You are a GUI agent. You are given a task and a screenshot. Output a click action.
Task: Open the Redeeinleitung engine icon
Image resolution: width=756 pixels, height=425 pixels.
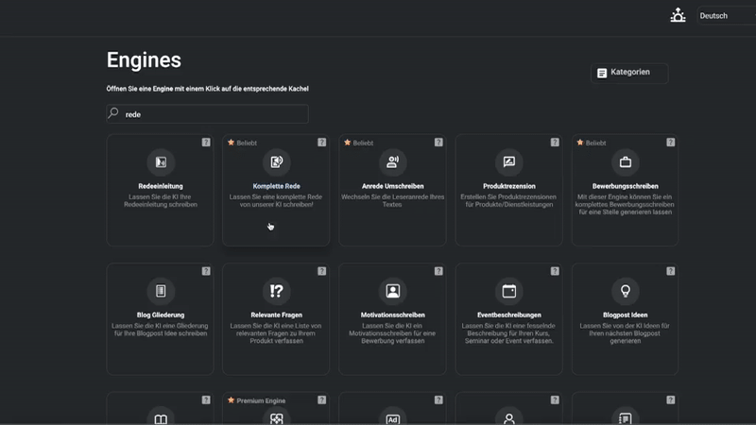click(x=161, y=162)
